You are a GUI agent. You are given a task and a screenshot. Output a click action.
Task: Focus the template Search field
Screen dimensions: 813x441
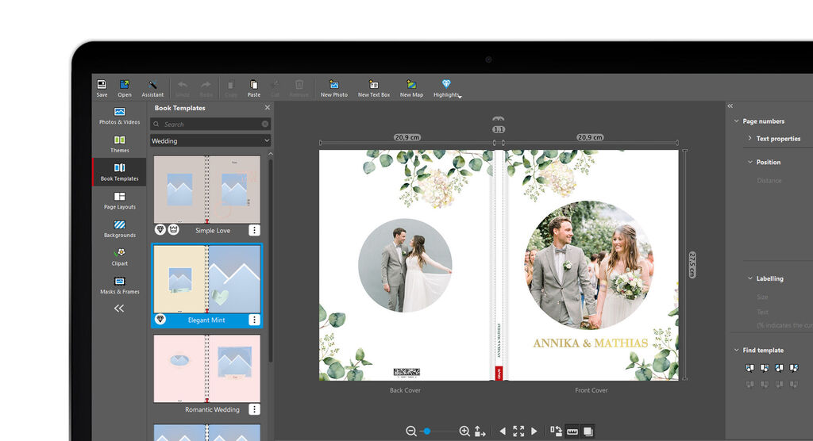point(210,125)
